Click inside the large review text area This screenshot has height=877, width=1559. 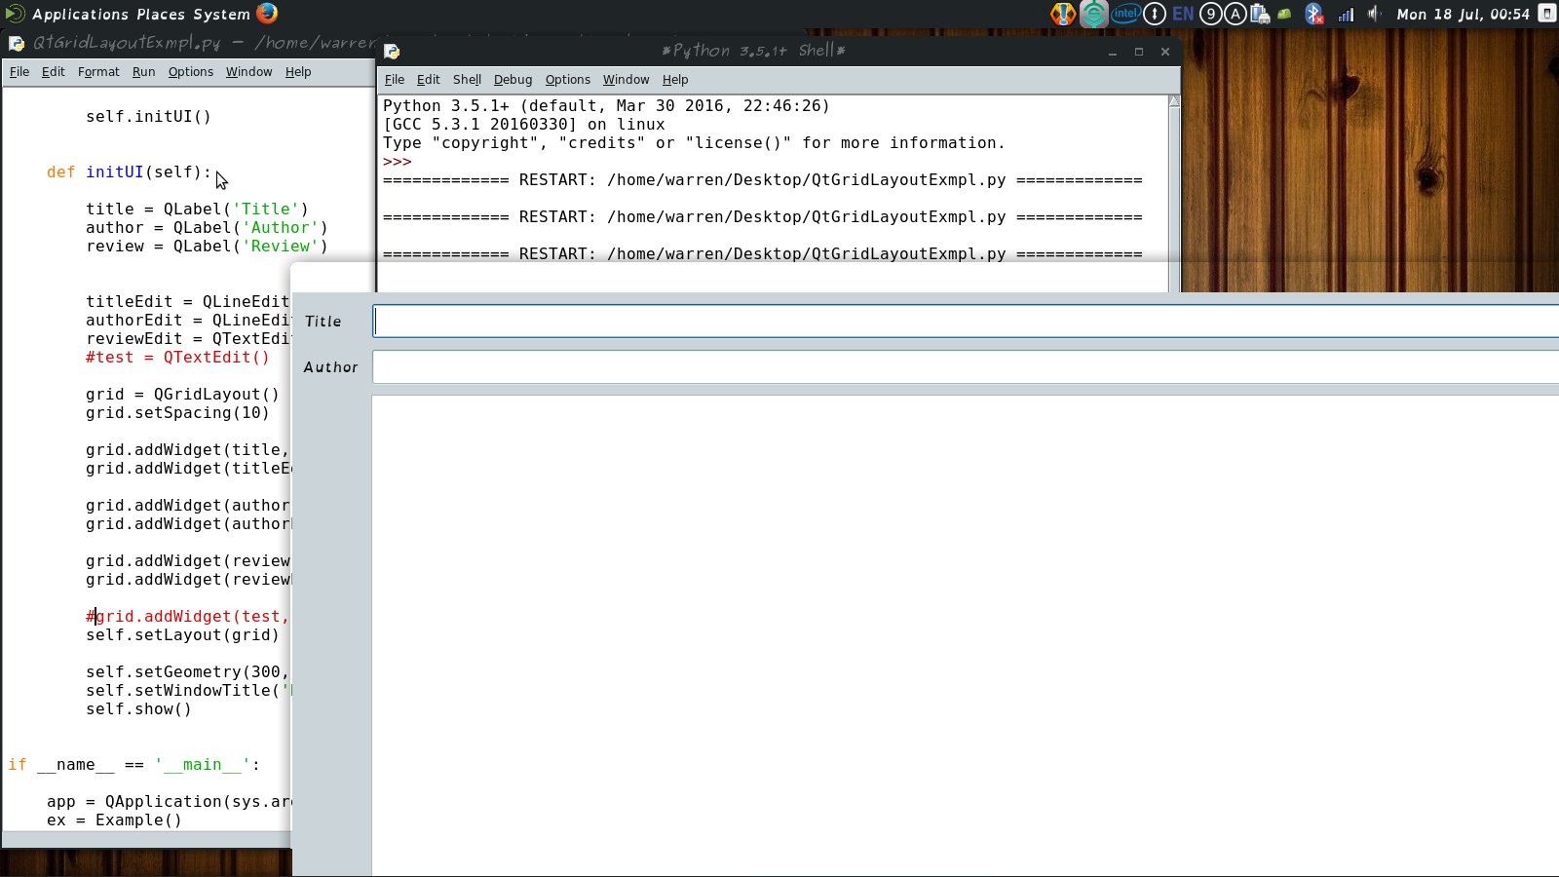click(966, 635)
